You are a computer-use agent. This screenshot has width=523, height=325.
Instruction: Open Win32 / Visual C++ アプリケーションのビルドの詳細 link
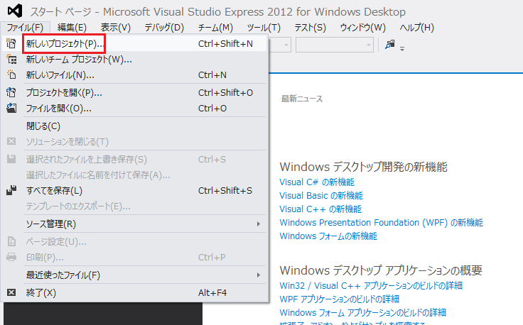pos(371,285)
